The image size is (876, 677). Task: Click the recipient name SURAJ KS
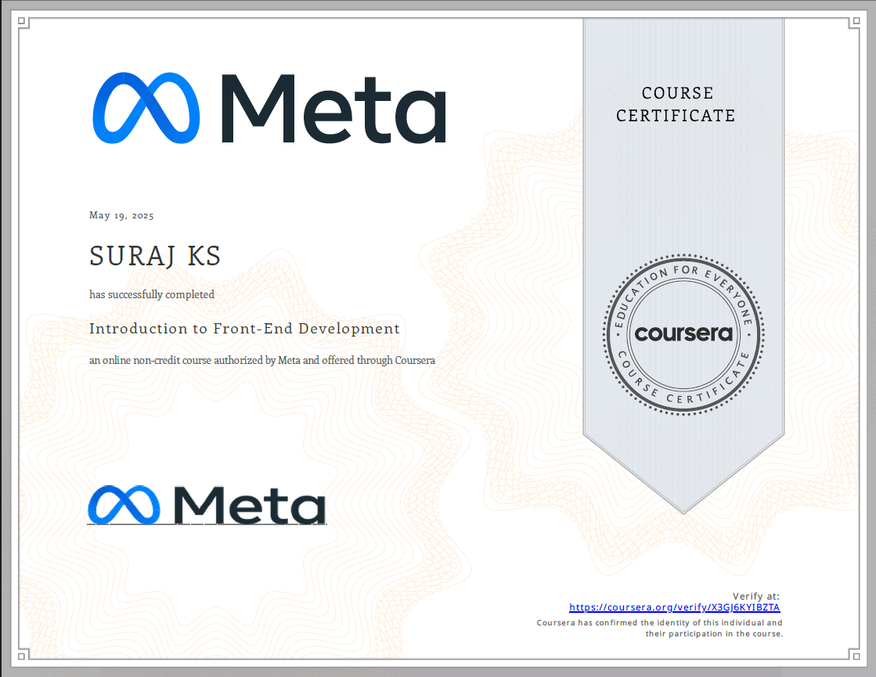coord(155,256)
